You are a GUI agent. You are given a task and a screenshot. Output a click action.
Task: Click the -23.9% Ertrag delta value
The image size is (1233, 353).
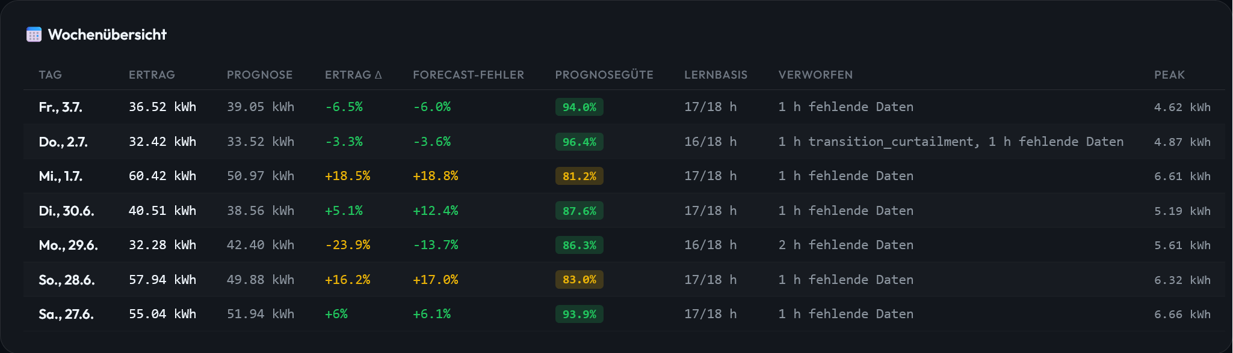tap(347, 245)
